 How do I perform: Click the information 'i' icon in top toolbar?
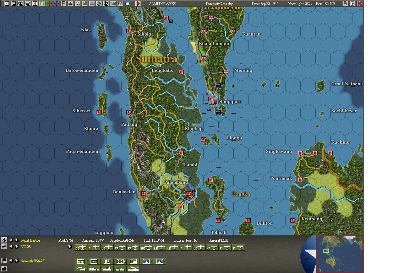click(35, 4)
